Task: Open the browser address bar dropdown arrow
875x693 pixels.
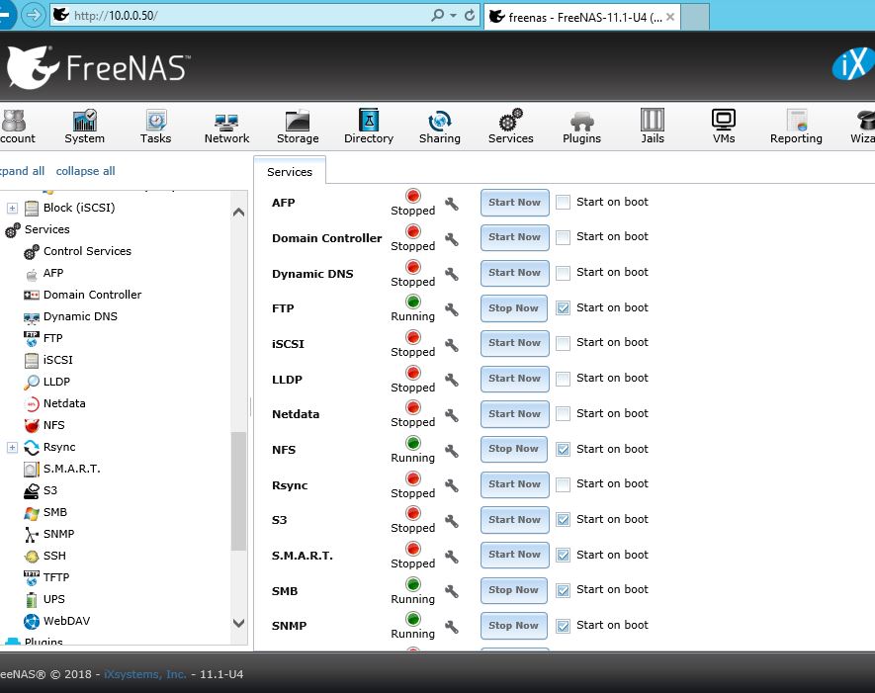Action: 453,15
